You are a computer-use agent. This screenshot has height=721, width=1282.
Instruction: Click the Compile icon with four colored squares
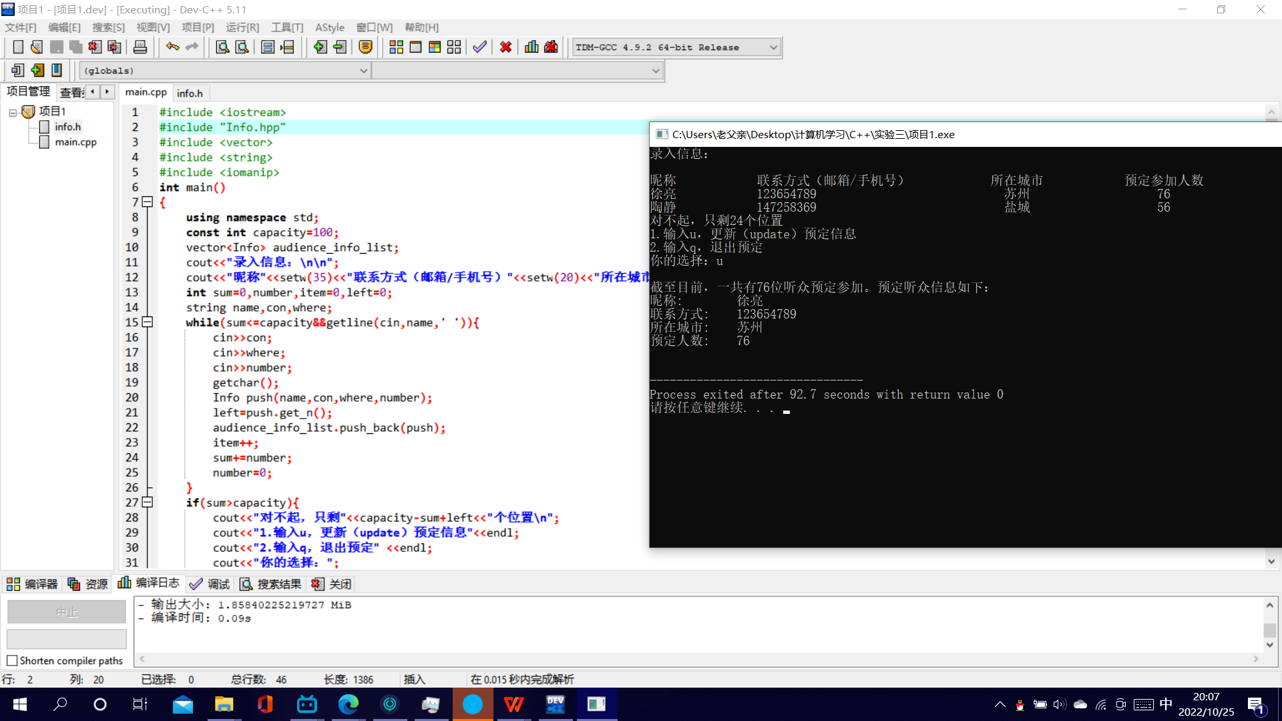pos(396,47)
